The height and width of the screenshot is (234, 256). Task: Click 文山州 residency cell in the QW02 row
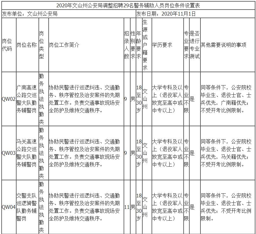(147, 99)
